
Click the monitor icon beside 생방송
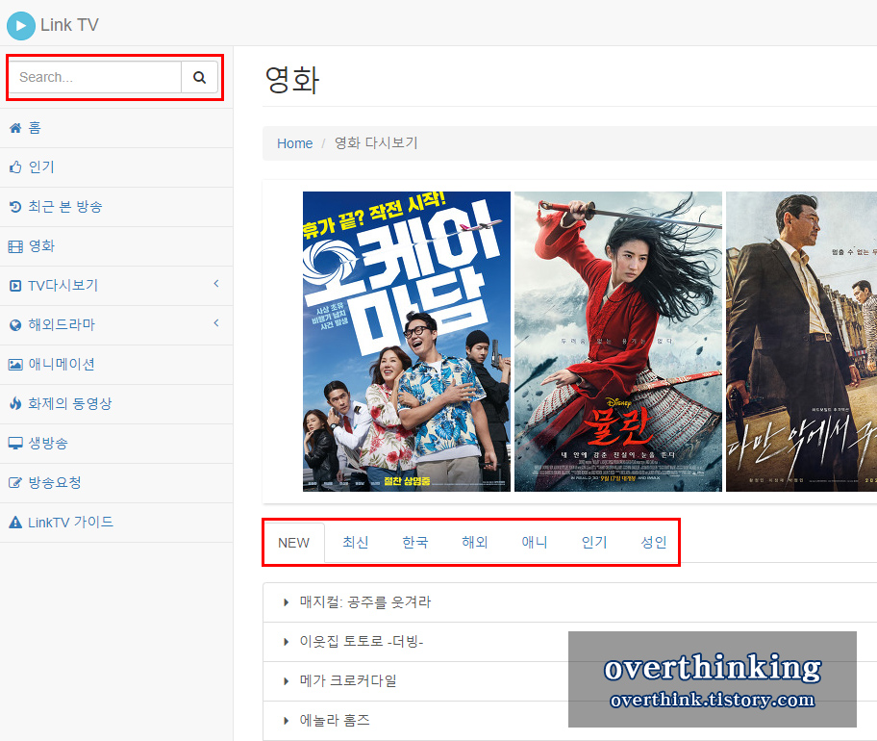click(x=15, y=444)
